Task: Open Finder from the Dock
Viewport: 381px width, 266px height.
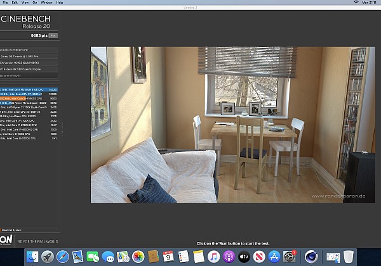Action: pyautogui.click(x=33, y=256)
